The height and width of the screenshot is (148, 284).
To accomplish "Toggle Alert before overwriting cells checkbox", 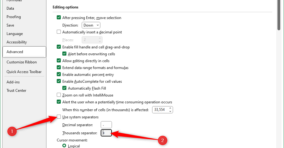I will (x=64, y=54).
